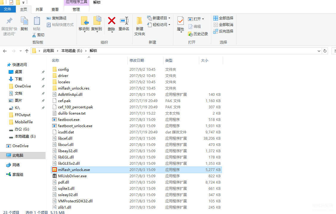Select the fastboot_unlock.exe file
Image resolution: width=336 pixels, height=214 pixels.
(75, 126)
